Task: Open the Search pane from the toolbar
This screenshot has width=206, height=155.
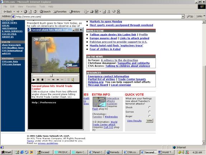Action: pyautogui.click(x=45, y=11)
